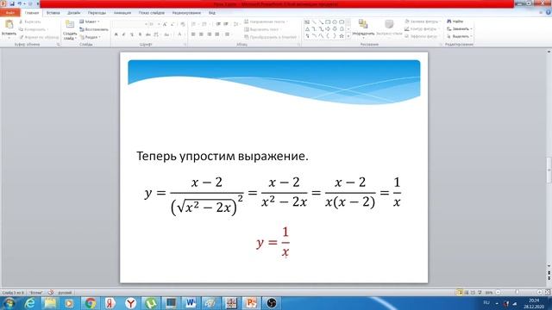Click the Save icon in quick access toolbar

pyautogui.click(x=11, y=3)
